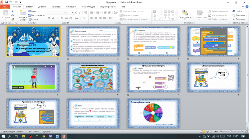This screenshot has height=139, width=249.
Task: Open the Insert (Вставка) ribbon tab
Action: coord(30,7)
